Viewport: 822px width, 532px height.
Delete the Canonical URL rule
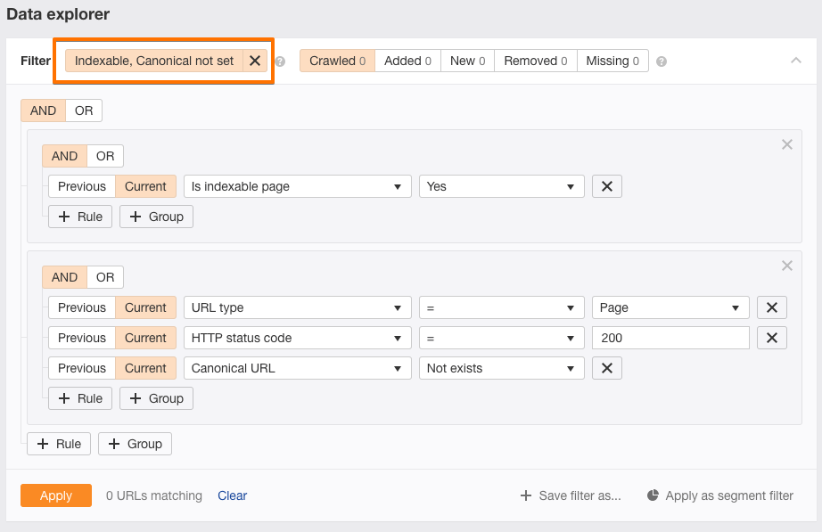607,368
